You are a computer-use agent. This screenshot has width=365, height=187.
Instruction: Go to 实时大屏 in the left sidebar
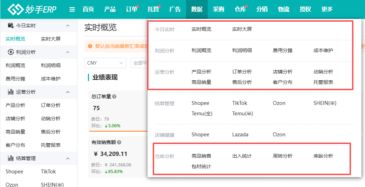tap(50, 39)
